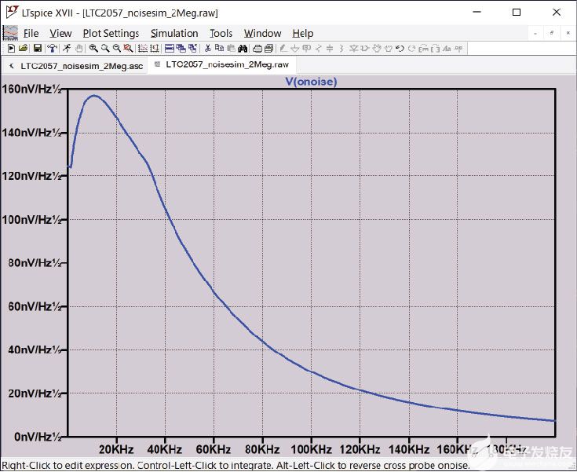Click the LTspice title bar logo
The image size is (577, 472).
point(12,12)
